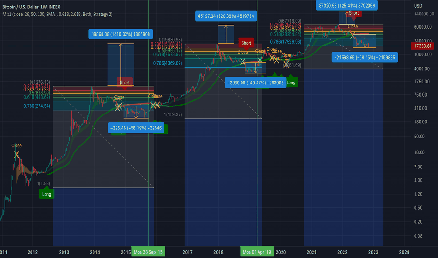Select the 0.786(274.54) Fibonacci level label
This screenshot has height=258, width=438.
tap(37, 106)
